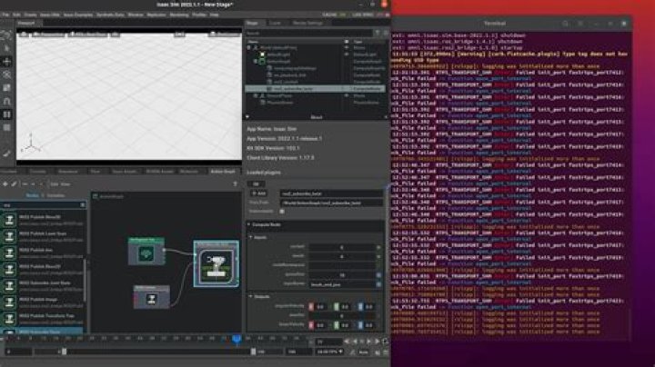Image resolution: width=655 pixels, height=367 pixels.
Task: Click the blue timeline playhead marker
Action: 236,341
